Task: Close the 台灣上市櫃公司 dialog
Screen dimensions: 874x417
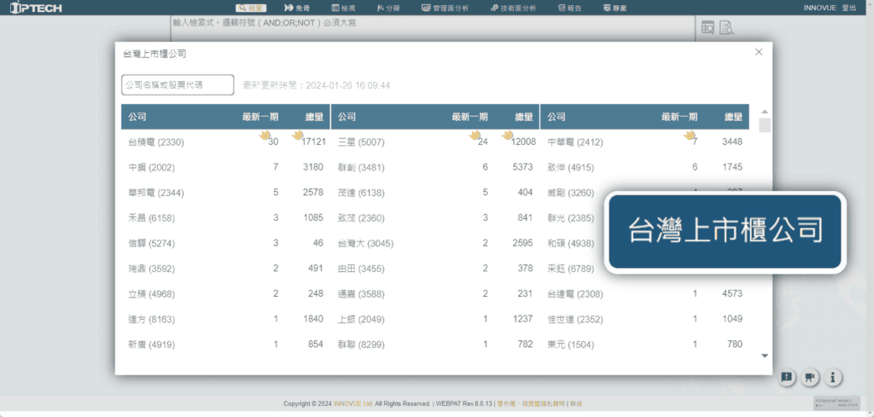Action: pos(759,52)
